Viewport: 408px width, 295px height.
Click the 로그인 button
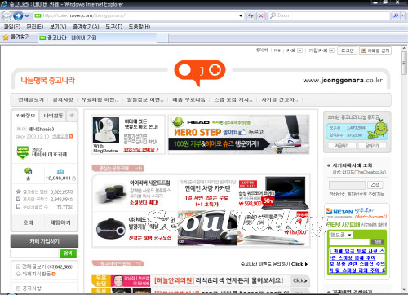click(347, 51)
